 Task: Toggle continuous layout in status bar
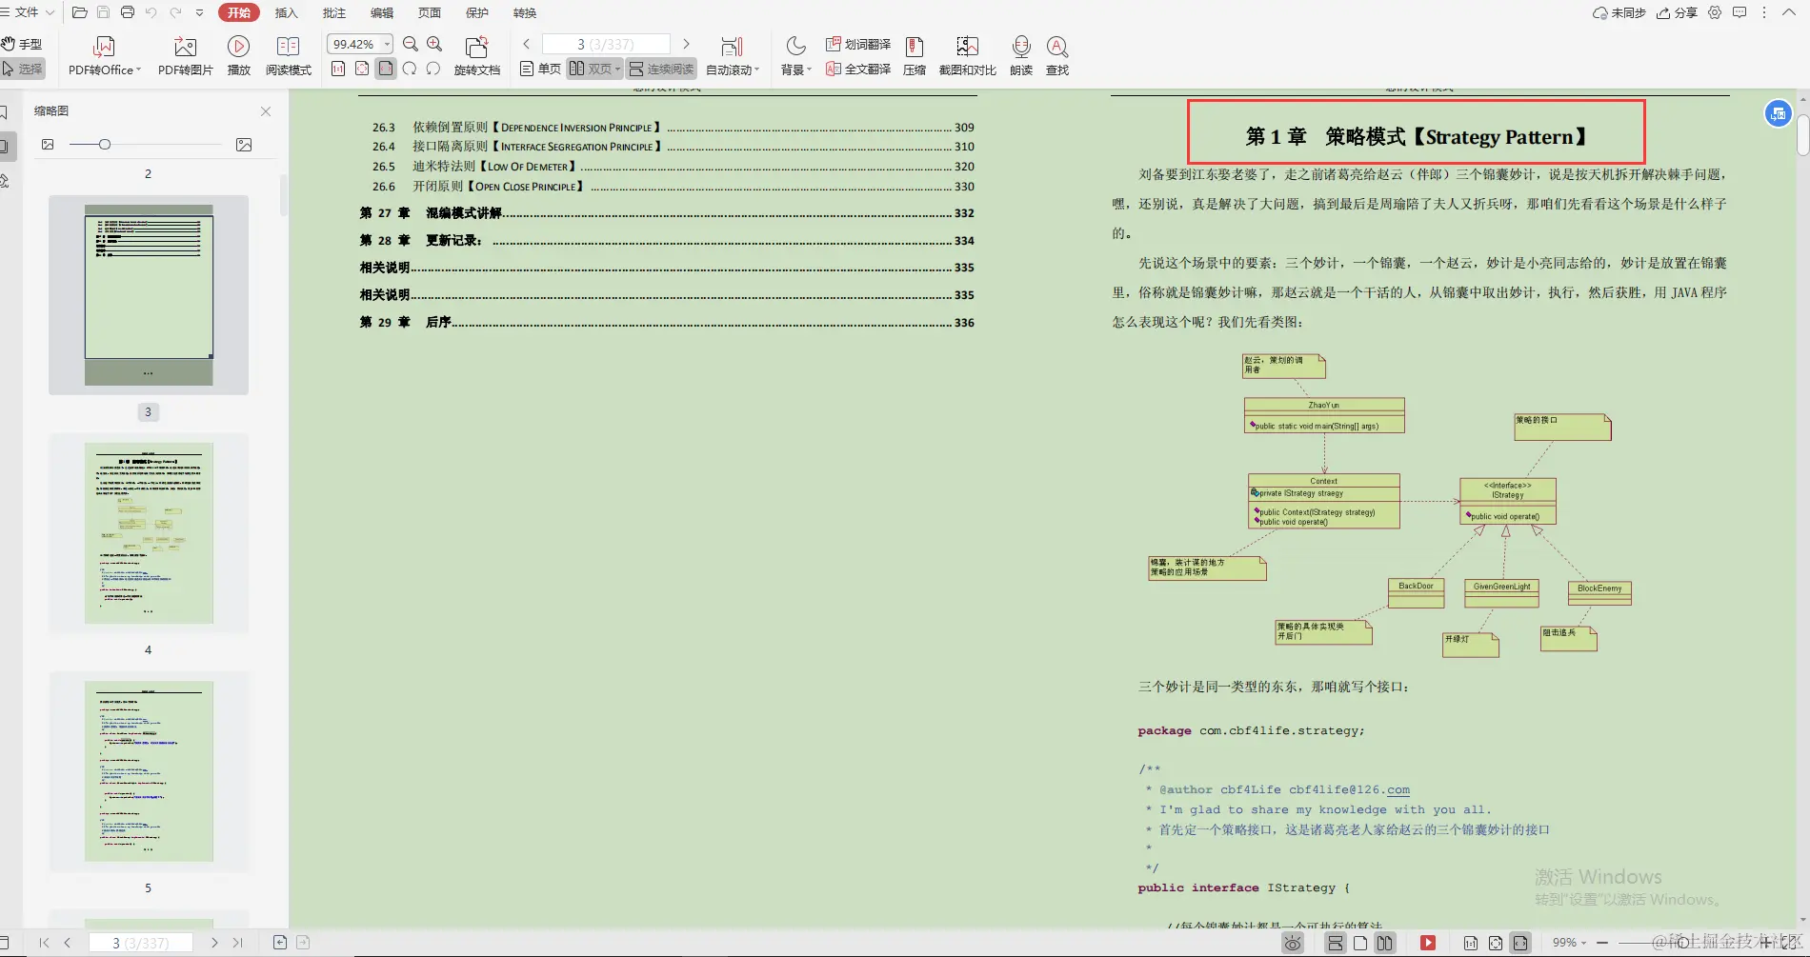(1336, 943)
